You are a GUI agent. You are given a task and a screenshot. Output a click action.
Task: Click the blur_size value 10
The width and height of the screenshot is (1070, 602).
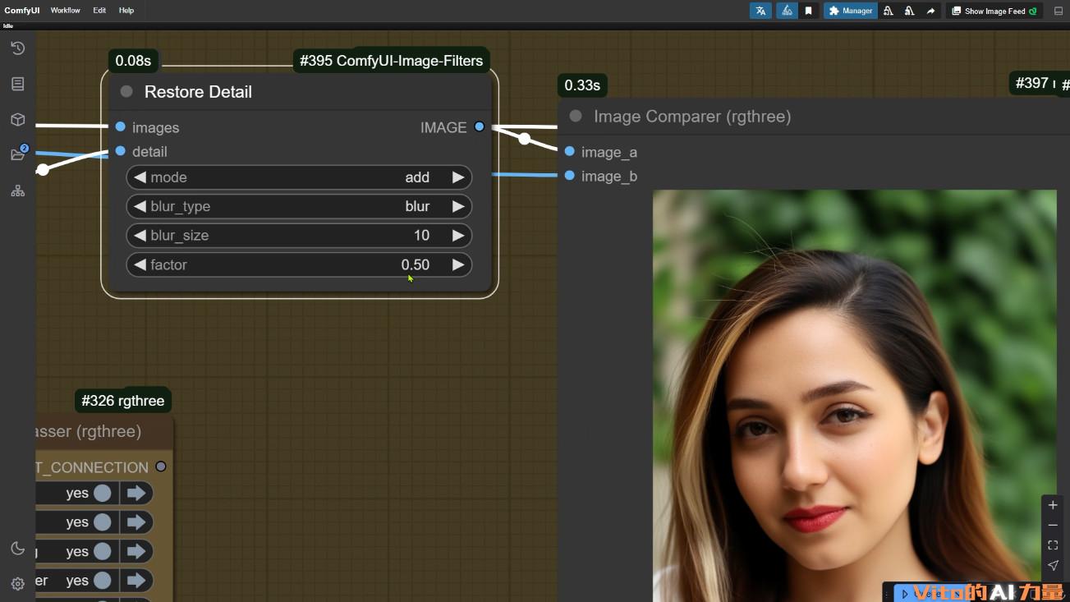tap(421, 236)
